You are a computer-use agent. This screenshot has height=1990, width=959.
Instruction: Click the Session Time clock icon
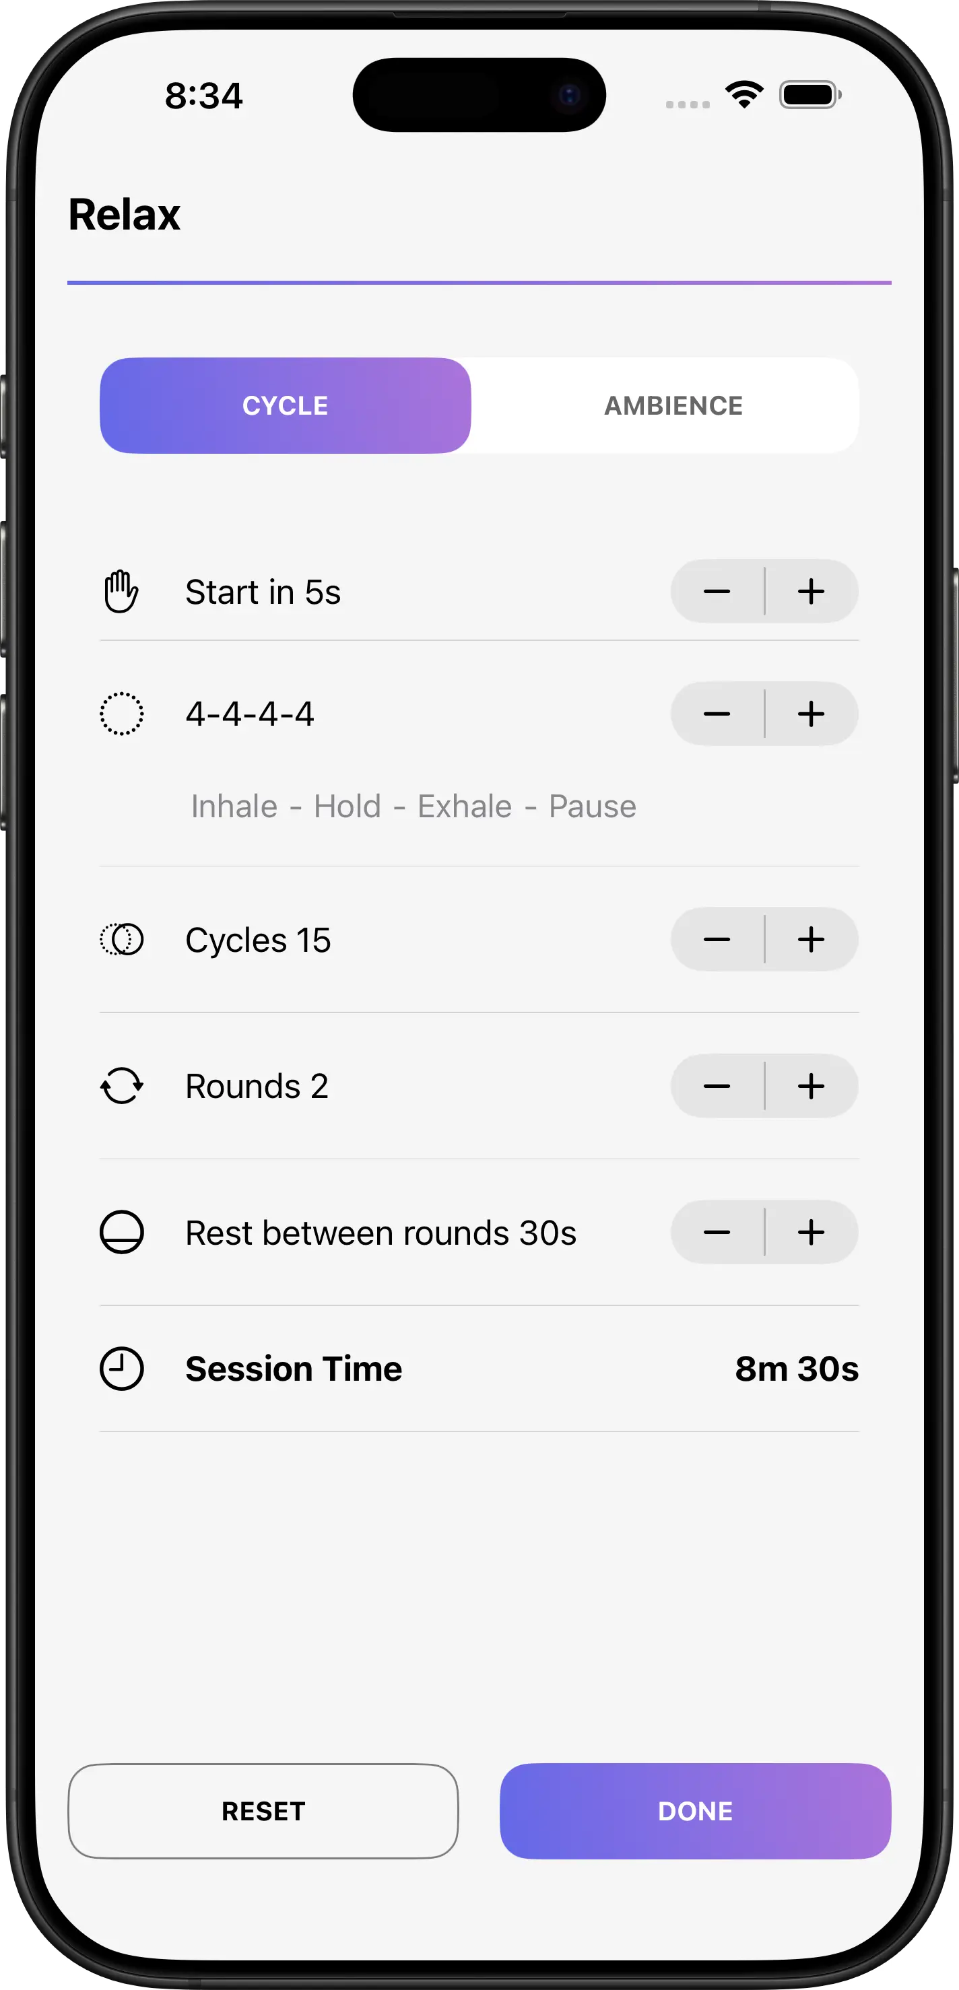click(x=121, y=1369)
